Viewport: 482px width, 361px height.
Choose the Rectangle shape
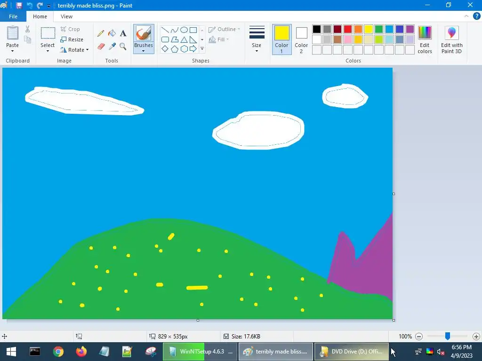[193, 30]
